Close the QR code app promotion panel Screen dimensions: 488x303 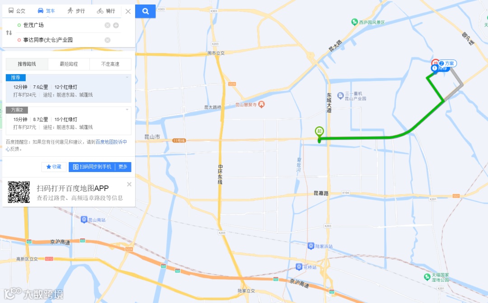129,185
